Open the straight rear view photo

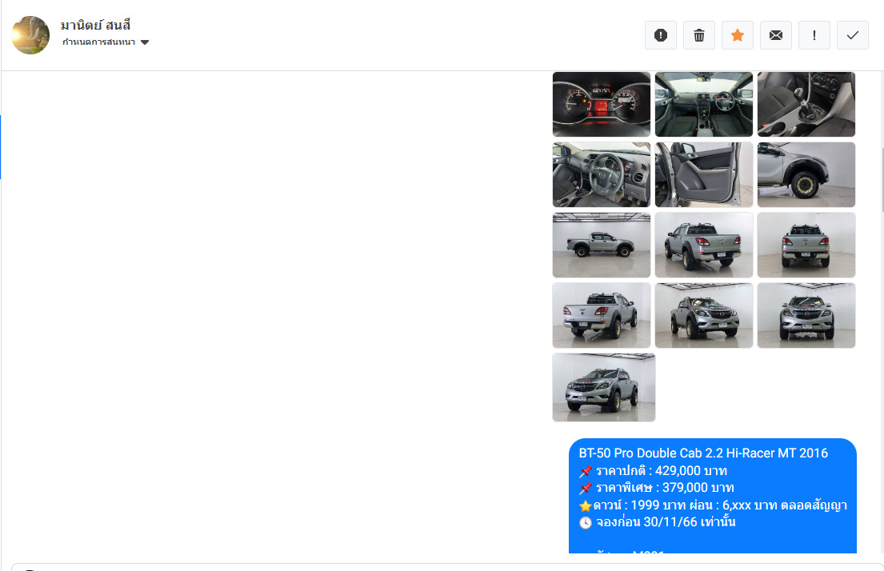(806, 246)
